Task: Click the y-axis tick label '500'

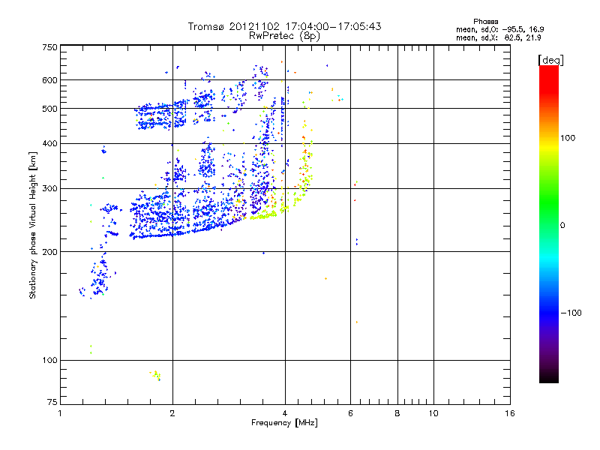Action: pos(49,109)
